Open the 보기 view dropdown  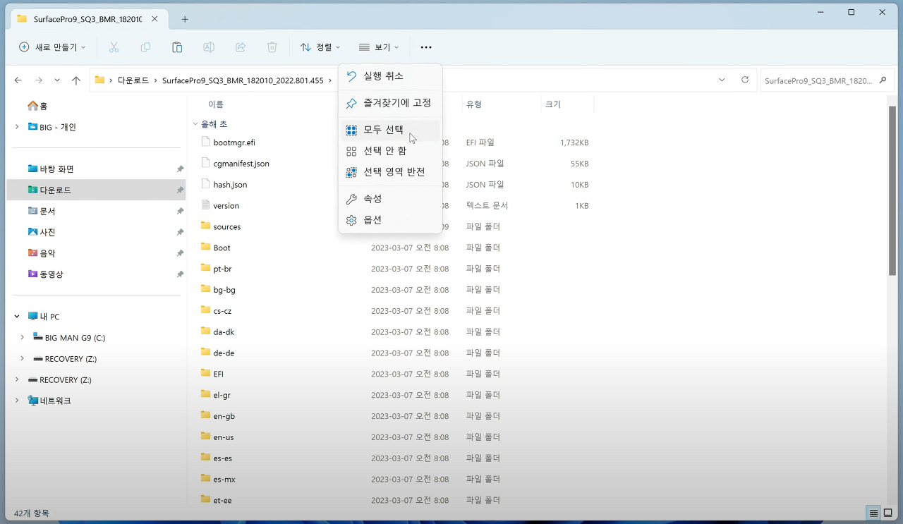point(379,47)
